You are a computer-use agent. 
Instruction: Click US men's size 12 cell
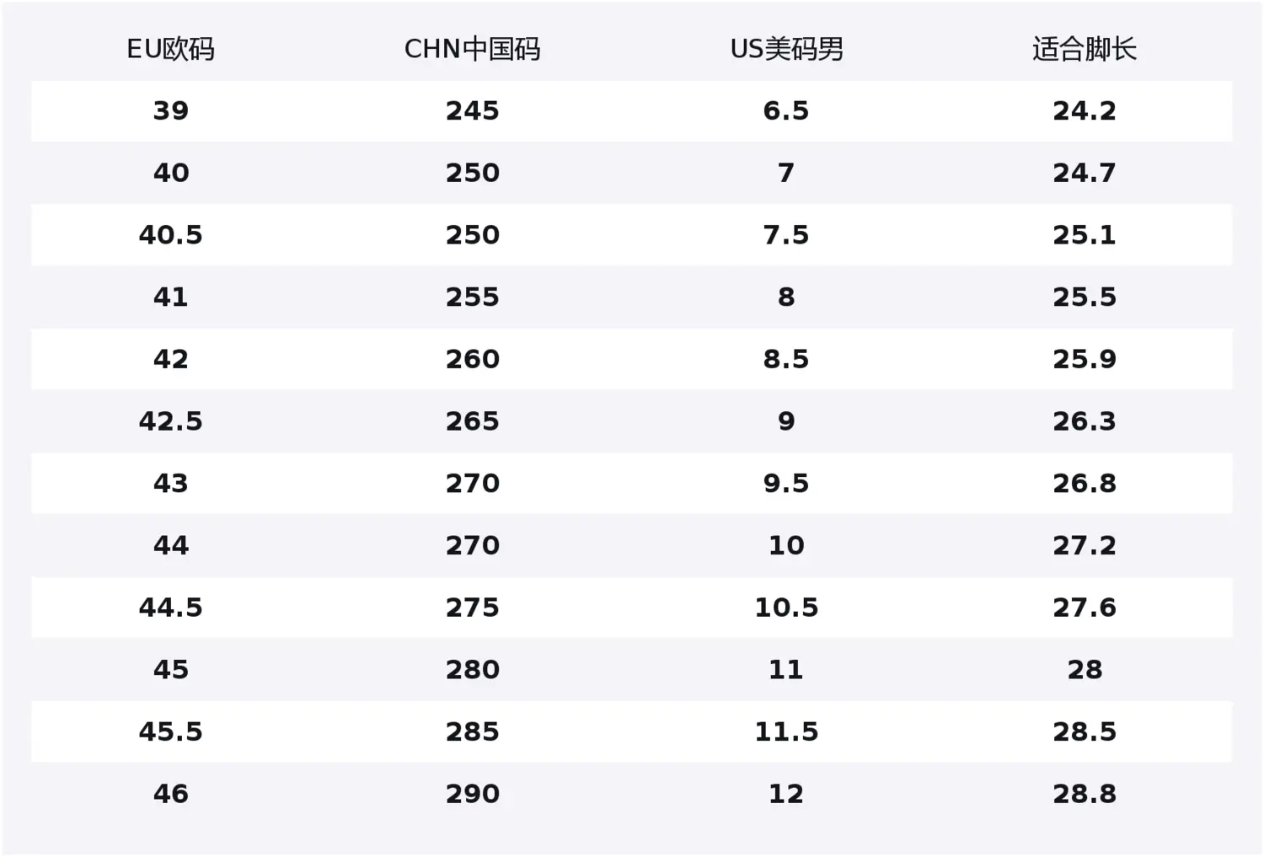point(786,794)
